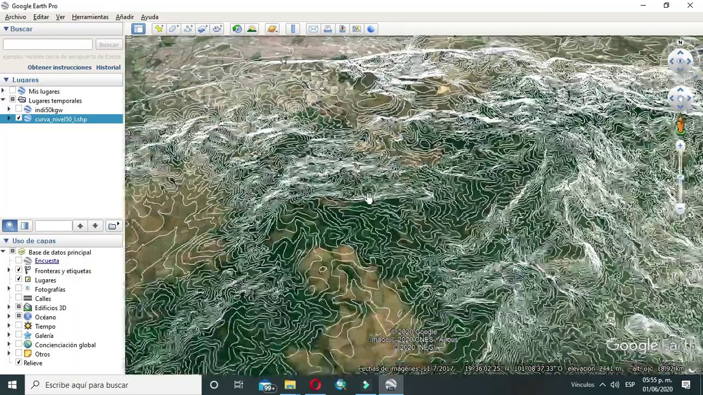This screenshot has width=703, height=395.
Task: Add a placemark with the pushpin tool
Action: coord(159,29)
